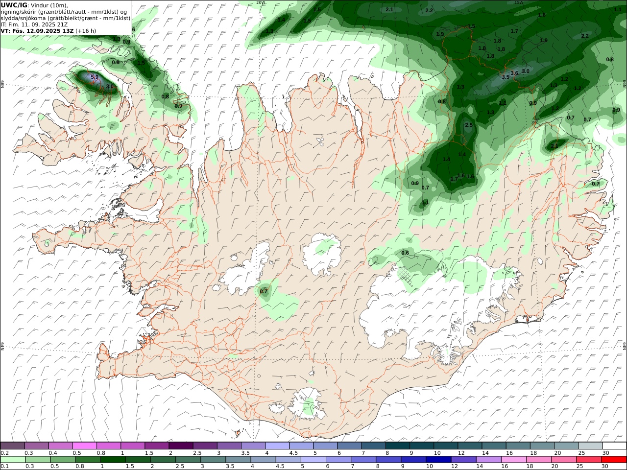The width and height of the screenshot is (627, 470).
Task: Pick the darkest green 1–1.5 rain swatch
Action: [x=113, y=460]
